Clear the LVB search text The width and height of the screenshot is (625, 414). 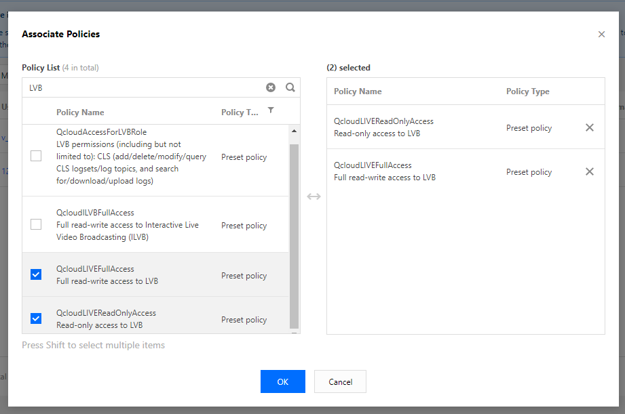[x=271, y=87]
